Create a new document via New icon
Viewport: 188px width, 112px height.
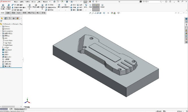[58, 2]
